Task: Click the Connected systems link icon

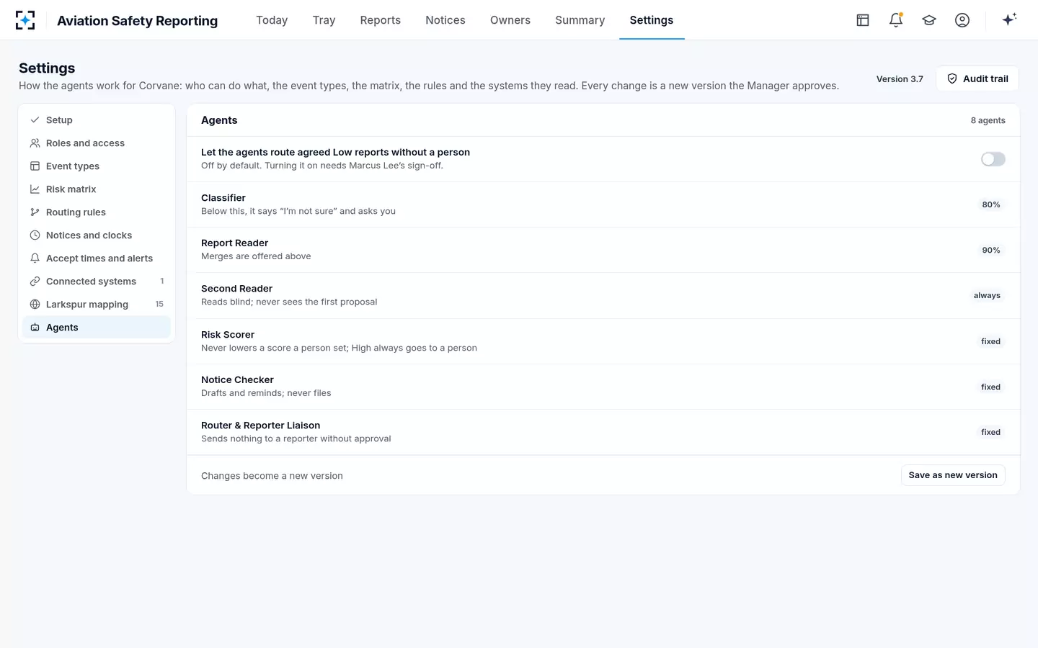Action: (x=35, y=282)
